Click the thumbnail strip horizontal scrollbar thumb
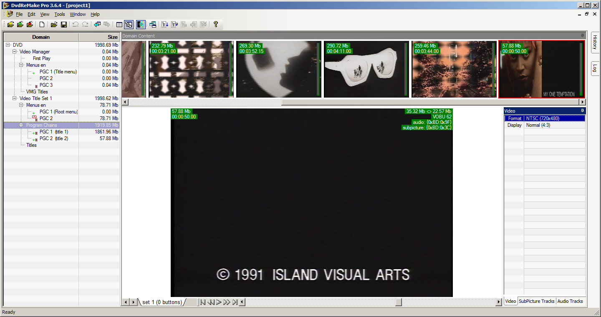This screenshot has height=317, width=601. [x=430, y=102]
